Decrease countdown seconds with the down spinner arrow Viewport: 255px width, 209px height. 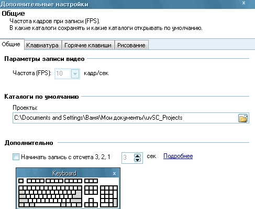point(138,160)
